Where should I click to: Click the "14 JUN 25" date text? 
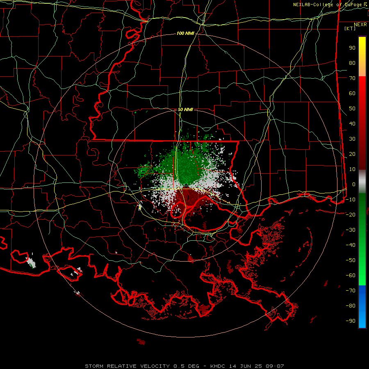click(246, 366)
